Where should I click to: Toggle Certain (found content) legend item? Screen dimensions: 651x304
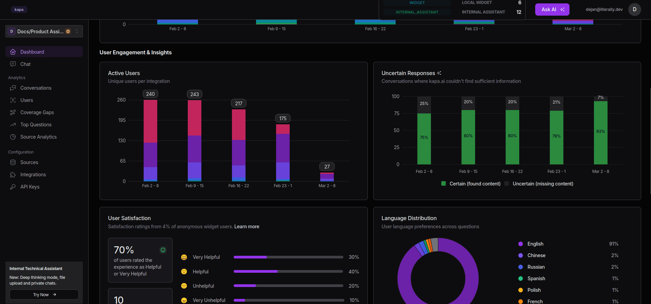pos(471,184)
